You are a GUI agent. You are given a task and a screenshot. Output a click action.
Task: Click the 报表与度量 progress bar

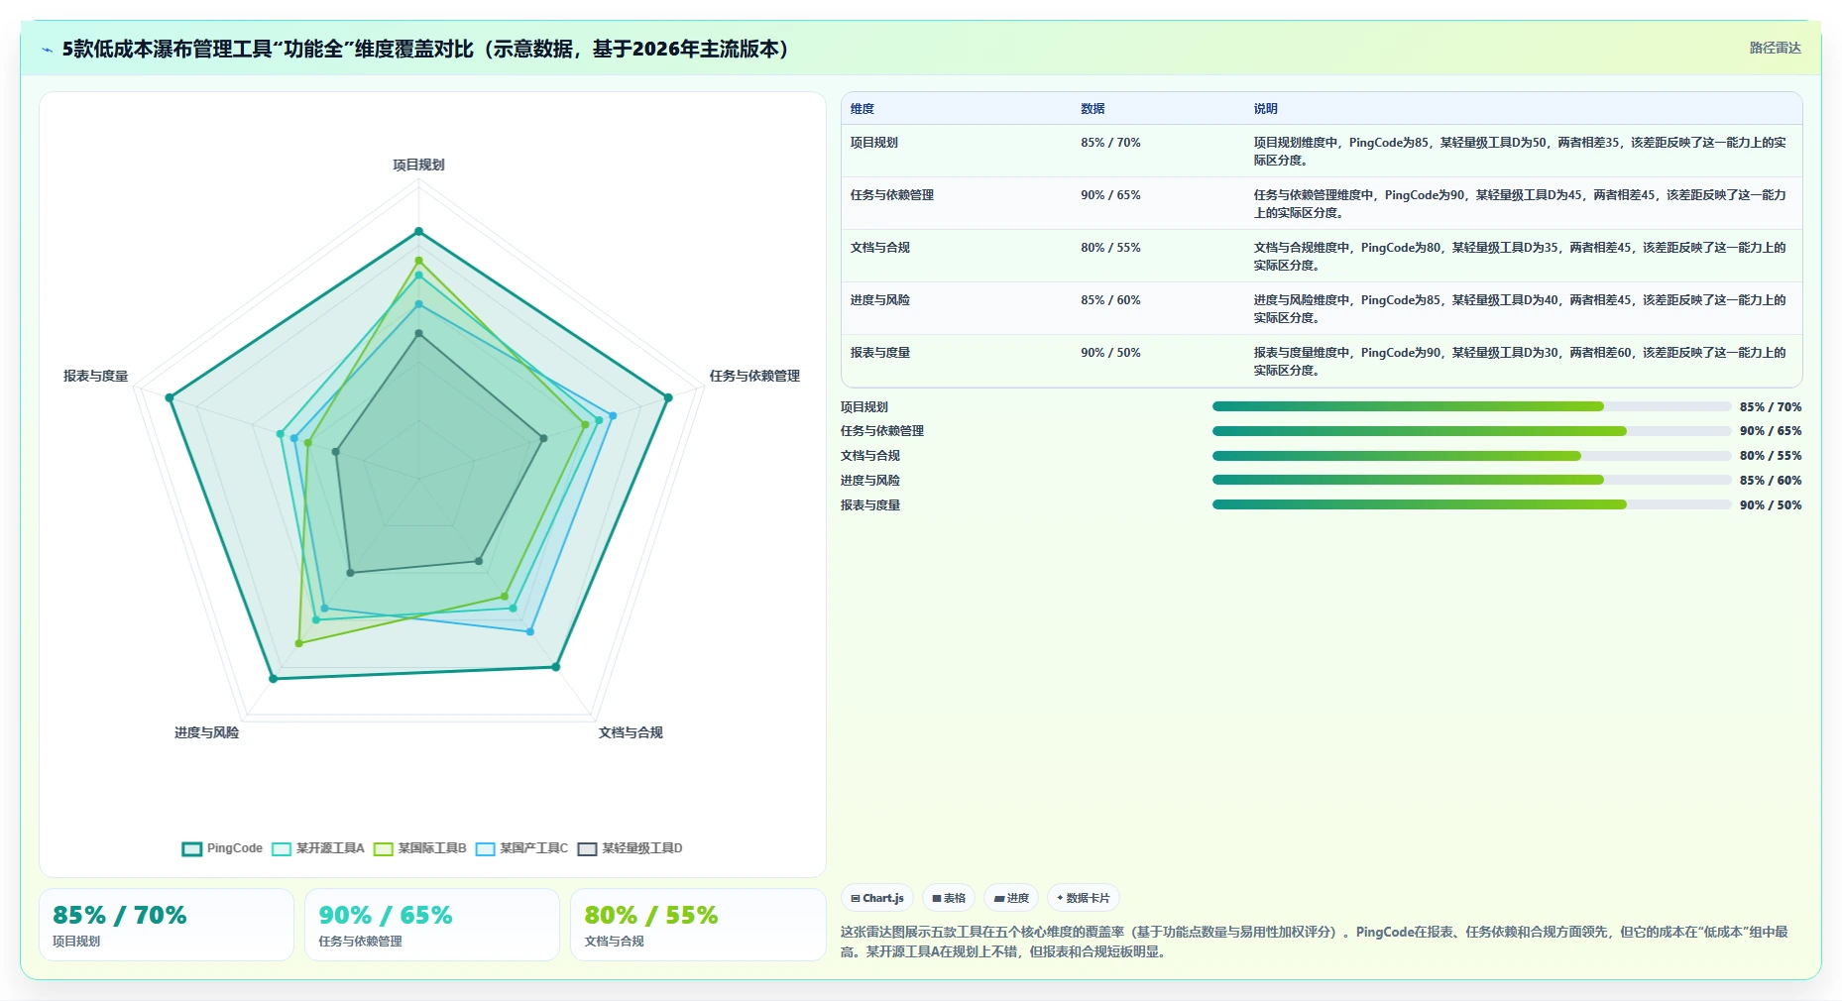1471,504
